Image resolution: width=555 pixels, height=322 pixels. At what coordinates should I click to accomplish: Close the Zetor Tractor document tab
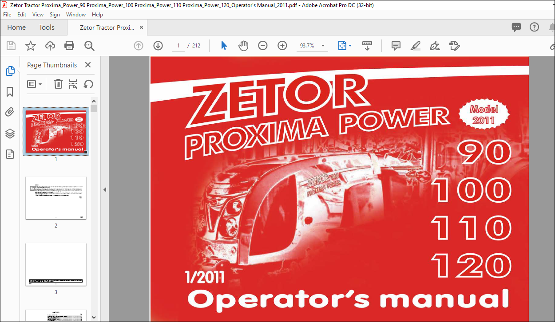point(142,27)
